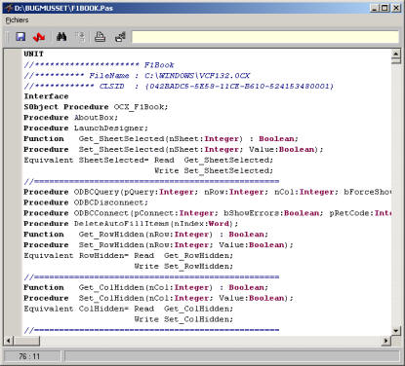Open the Fichiers menu
This screenshot has height=366, width=405.
click(17, 20)
